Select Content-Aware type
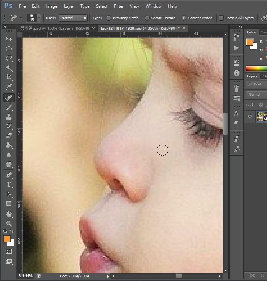Image resolution: width=267 pixels, height=281 pixels. point(184,18)
